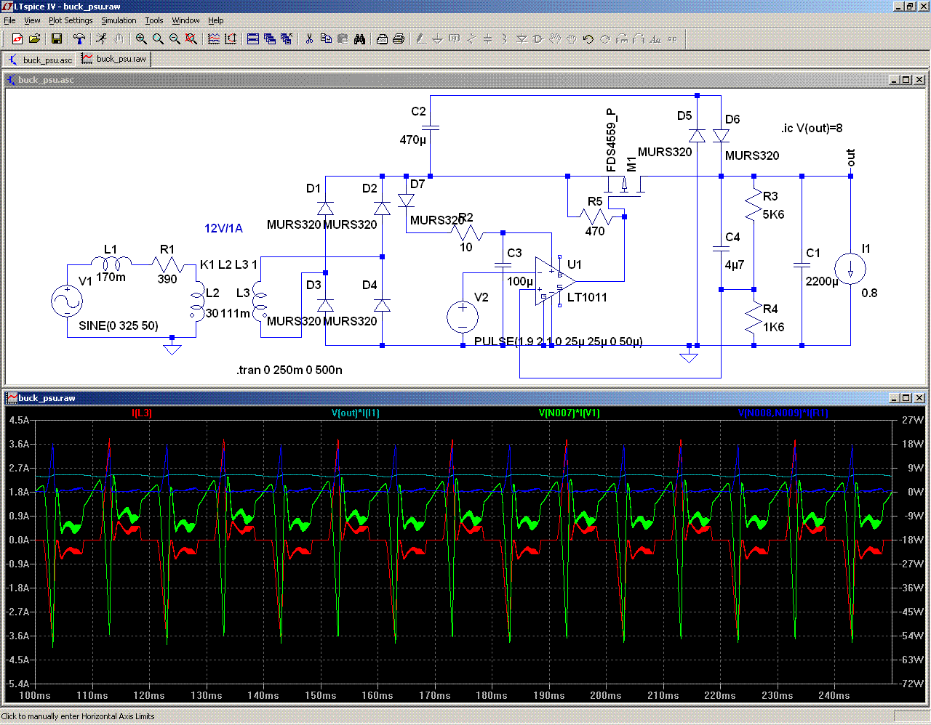Click the magnifier with plus zoom icon
Image resolution: width=931 pixels, height=725 pixels.
pos(141,39)
